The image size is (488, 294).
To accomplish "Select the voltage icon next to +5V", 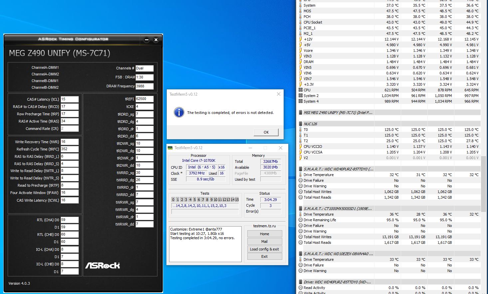I will (301, 45).
